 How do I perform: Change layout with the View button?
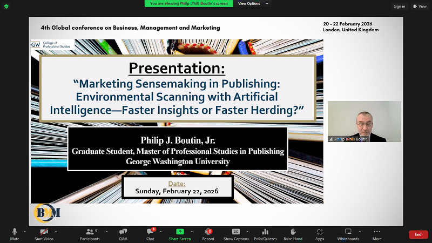point(420,6)
